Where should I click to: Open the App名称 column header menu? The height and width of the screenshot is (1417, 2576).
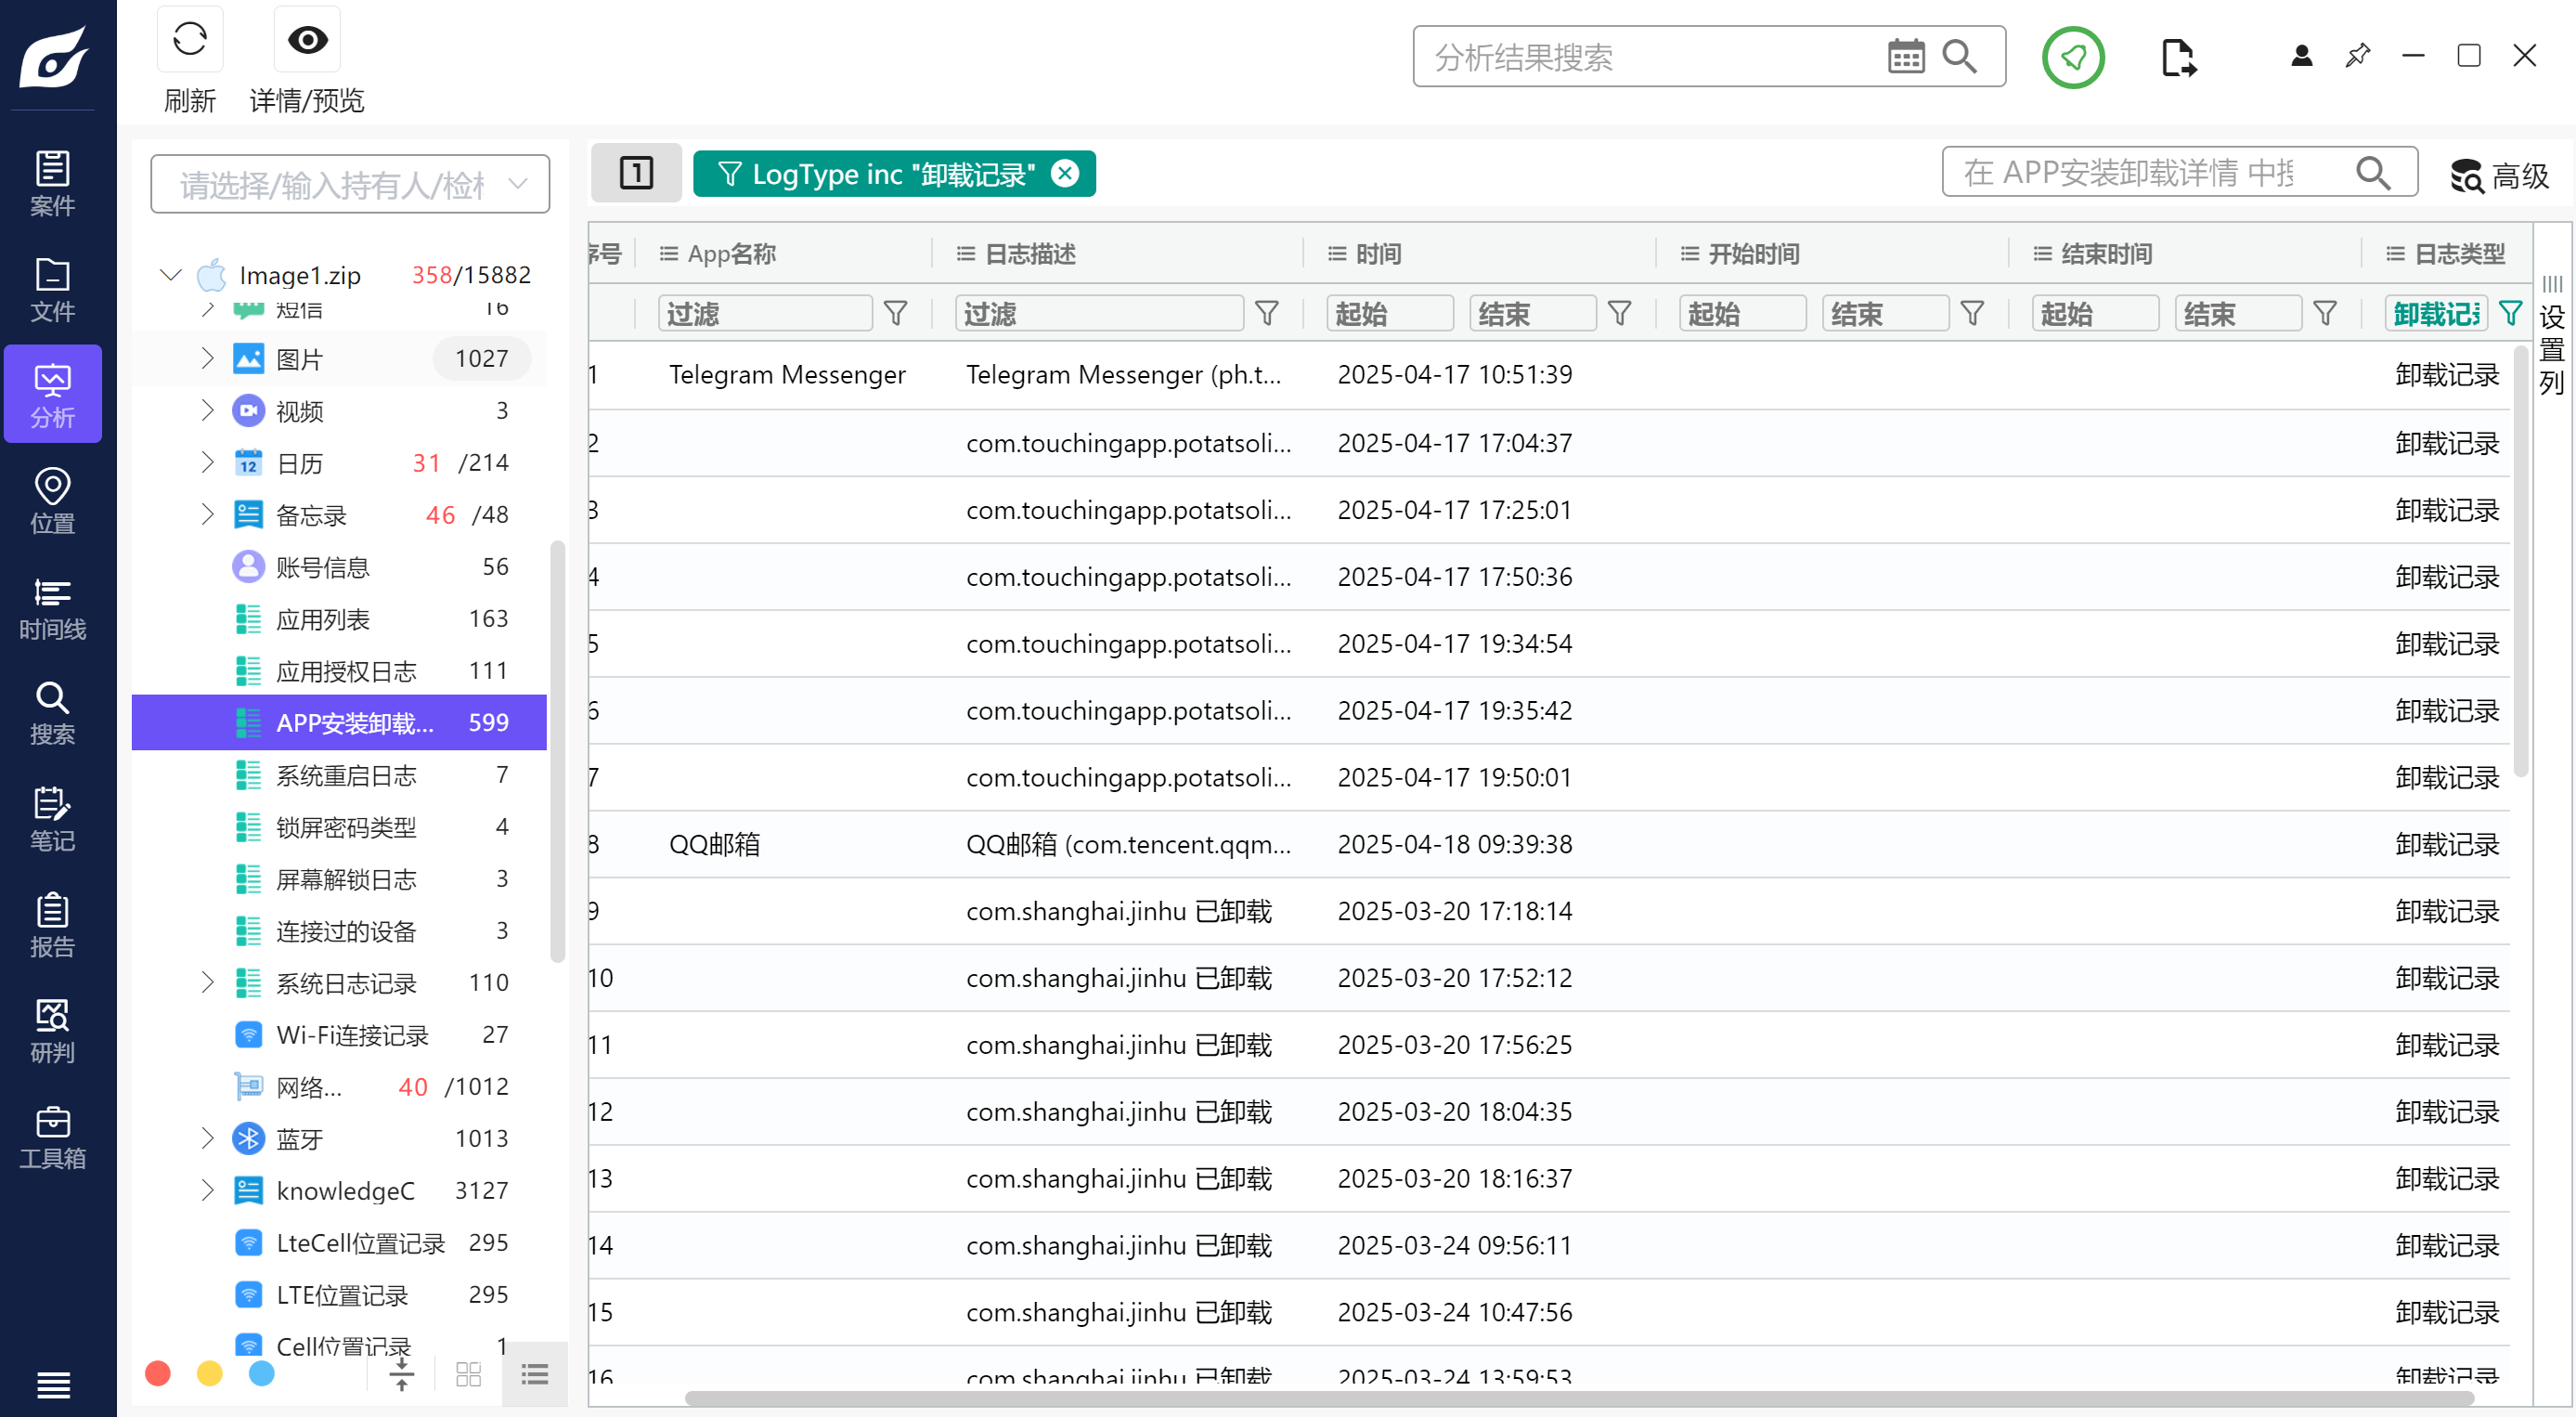(669, 254)
